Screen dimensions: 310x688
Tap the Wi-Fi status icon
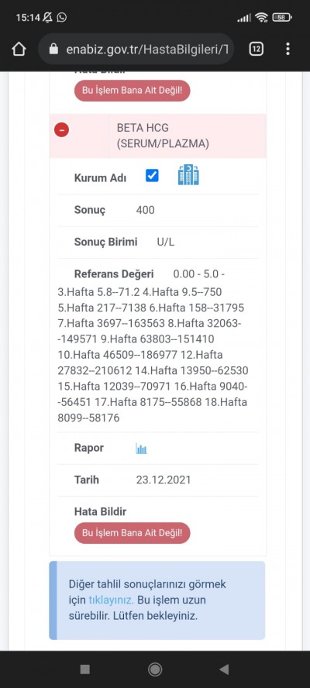click(x=262, y=18)
